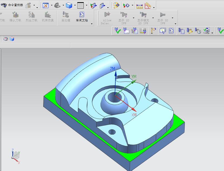Click the stacked pages with wand icon
The height and width of the screenshot is (171, 224).
point(163,31)
